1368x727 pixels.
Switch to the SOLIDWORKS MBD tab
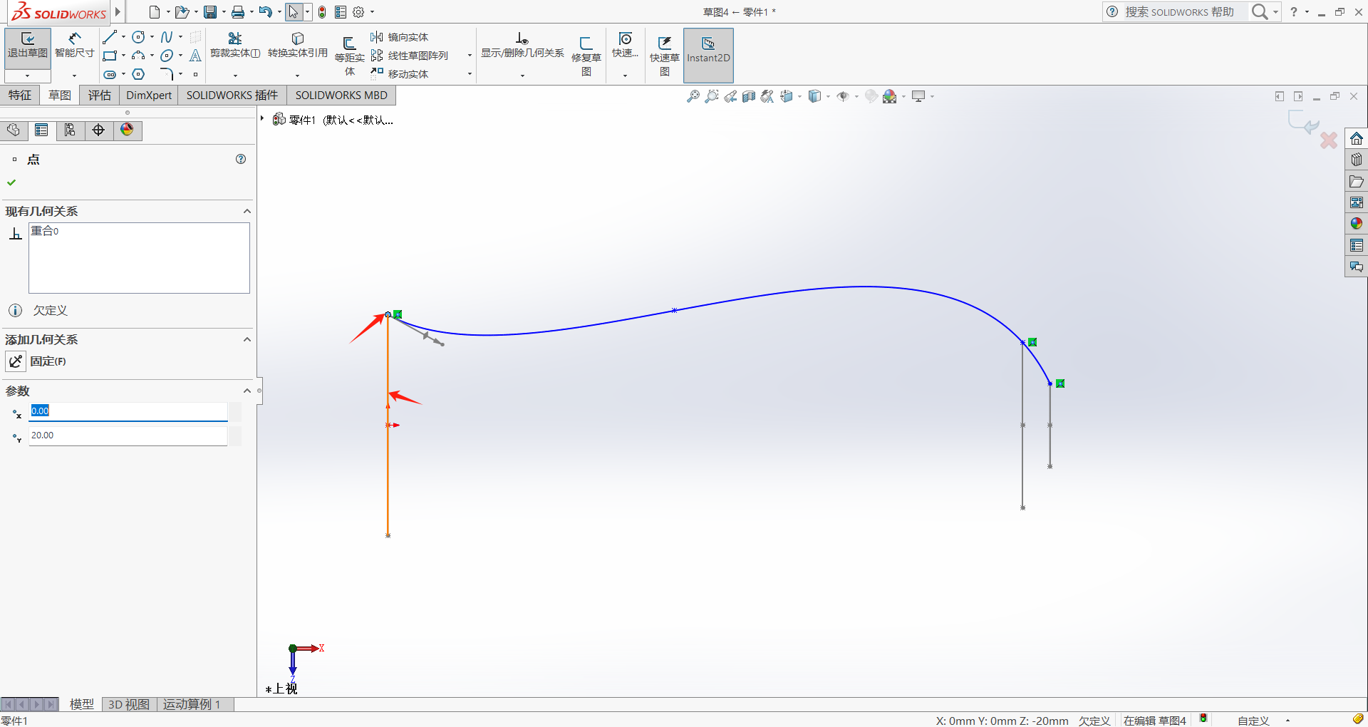point(341,96)
